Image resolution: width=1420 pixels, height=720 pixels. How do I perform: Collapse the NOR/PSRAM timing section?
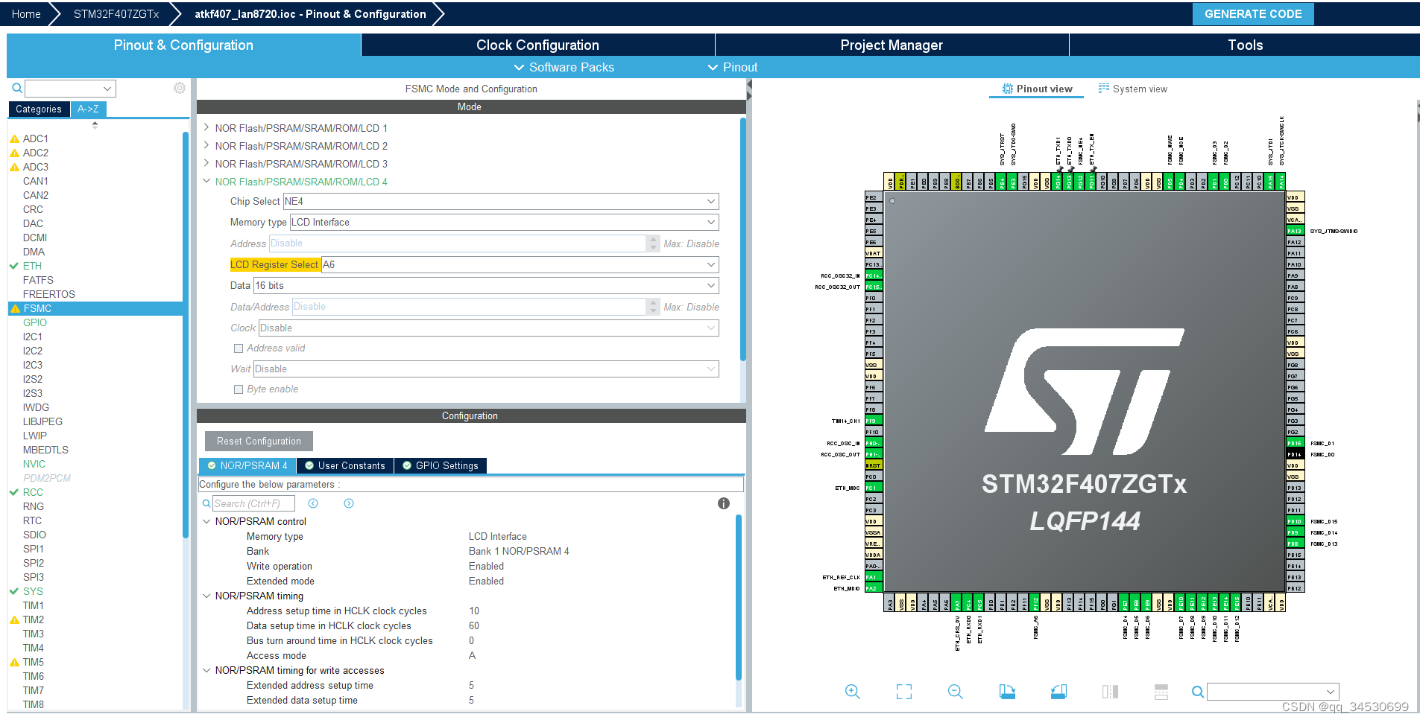(x=207, y=596)
